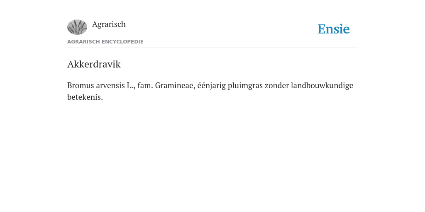Click the Agrarisch wheat avatar image
Image resolution: width=425 pixels, height=212 pixels.
coord(77,27)
